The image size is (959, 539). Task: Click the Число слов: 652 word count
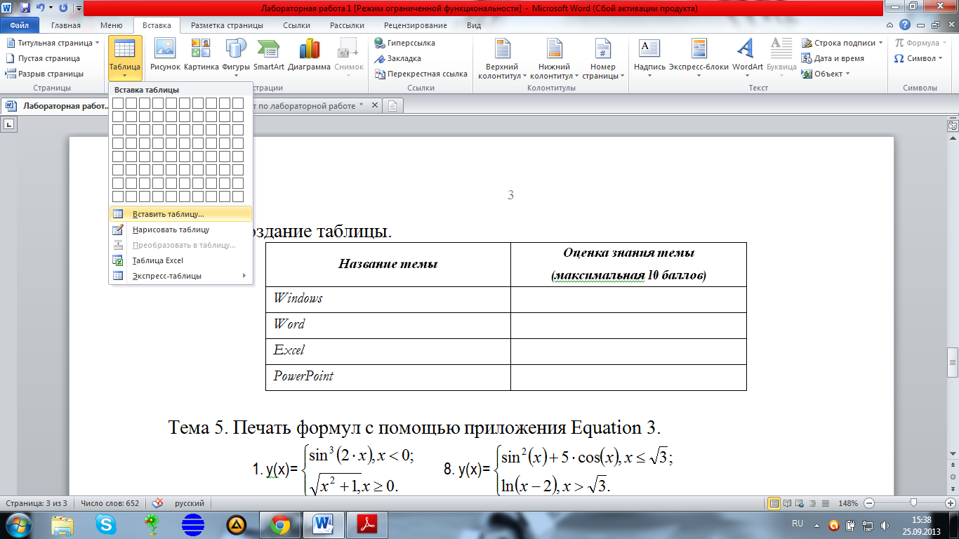click(x=110, y=503)
